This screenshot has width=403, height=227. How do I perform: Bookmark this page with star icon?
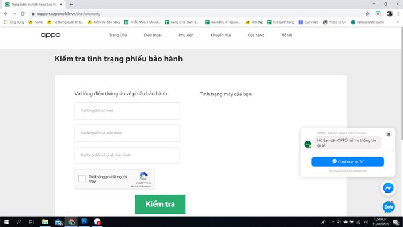tap(367, 14)
